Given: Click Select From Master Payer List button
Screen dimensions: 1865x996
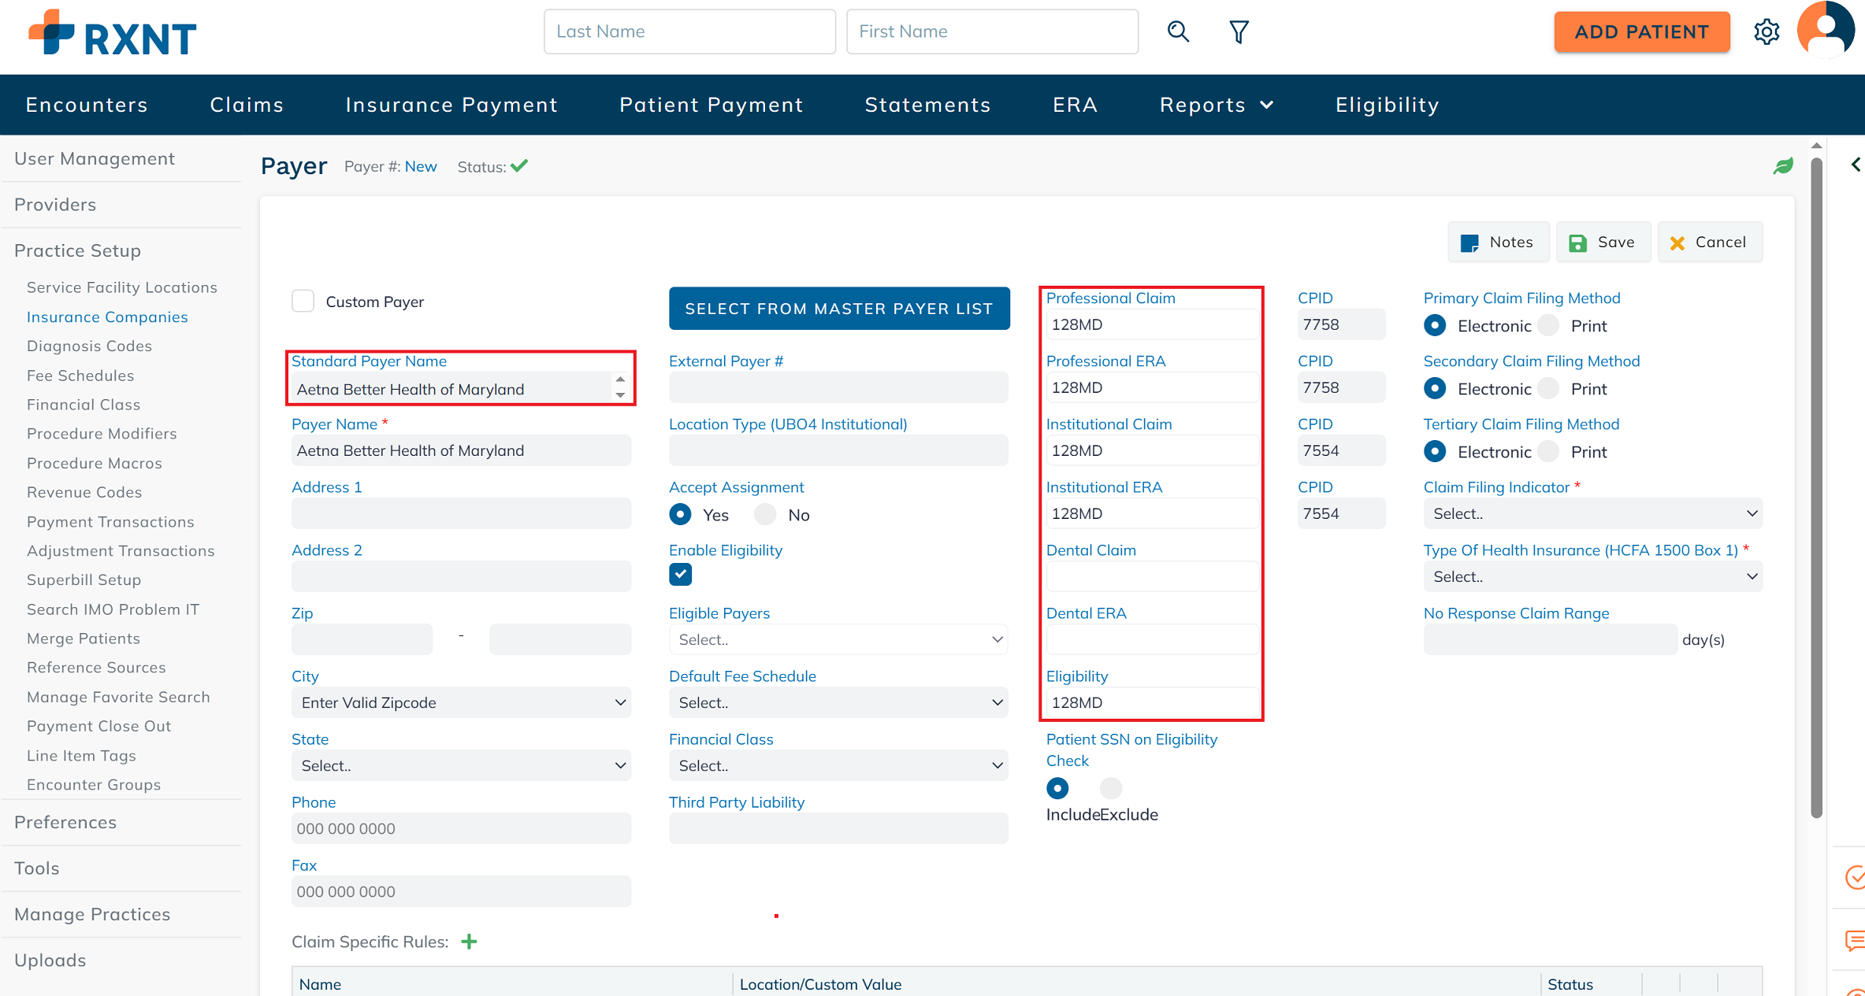Looking at the screenshot, I should click(839, 309).
